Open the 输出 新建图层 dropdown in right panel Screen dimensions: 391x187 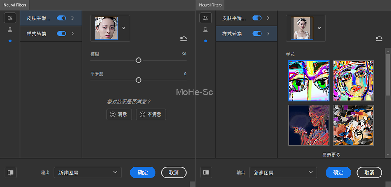(283, 172)
